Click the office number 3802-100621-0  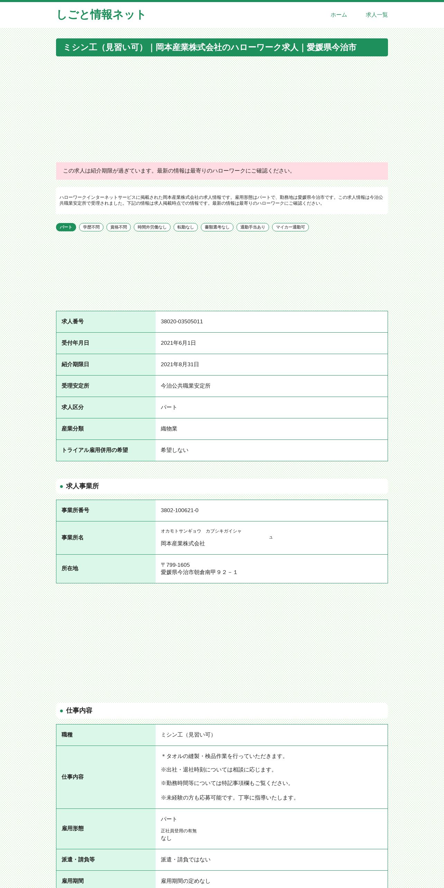[180, 510]
